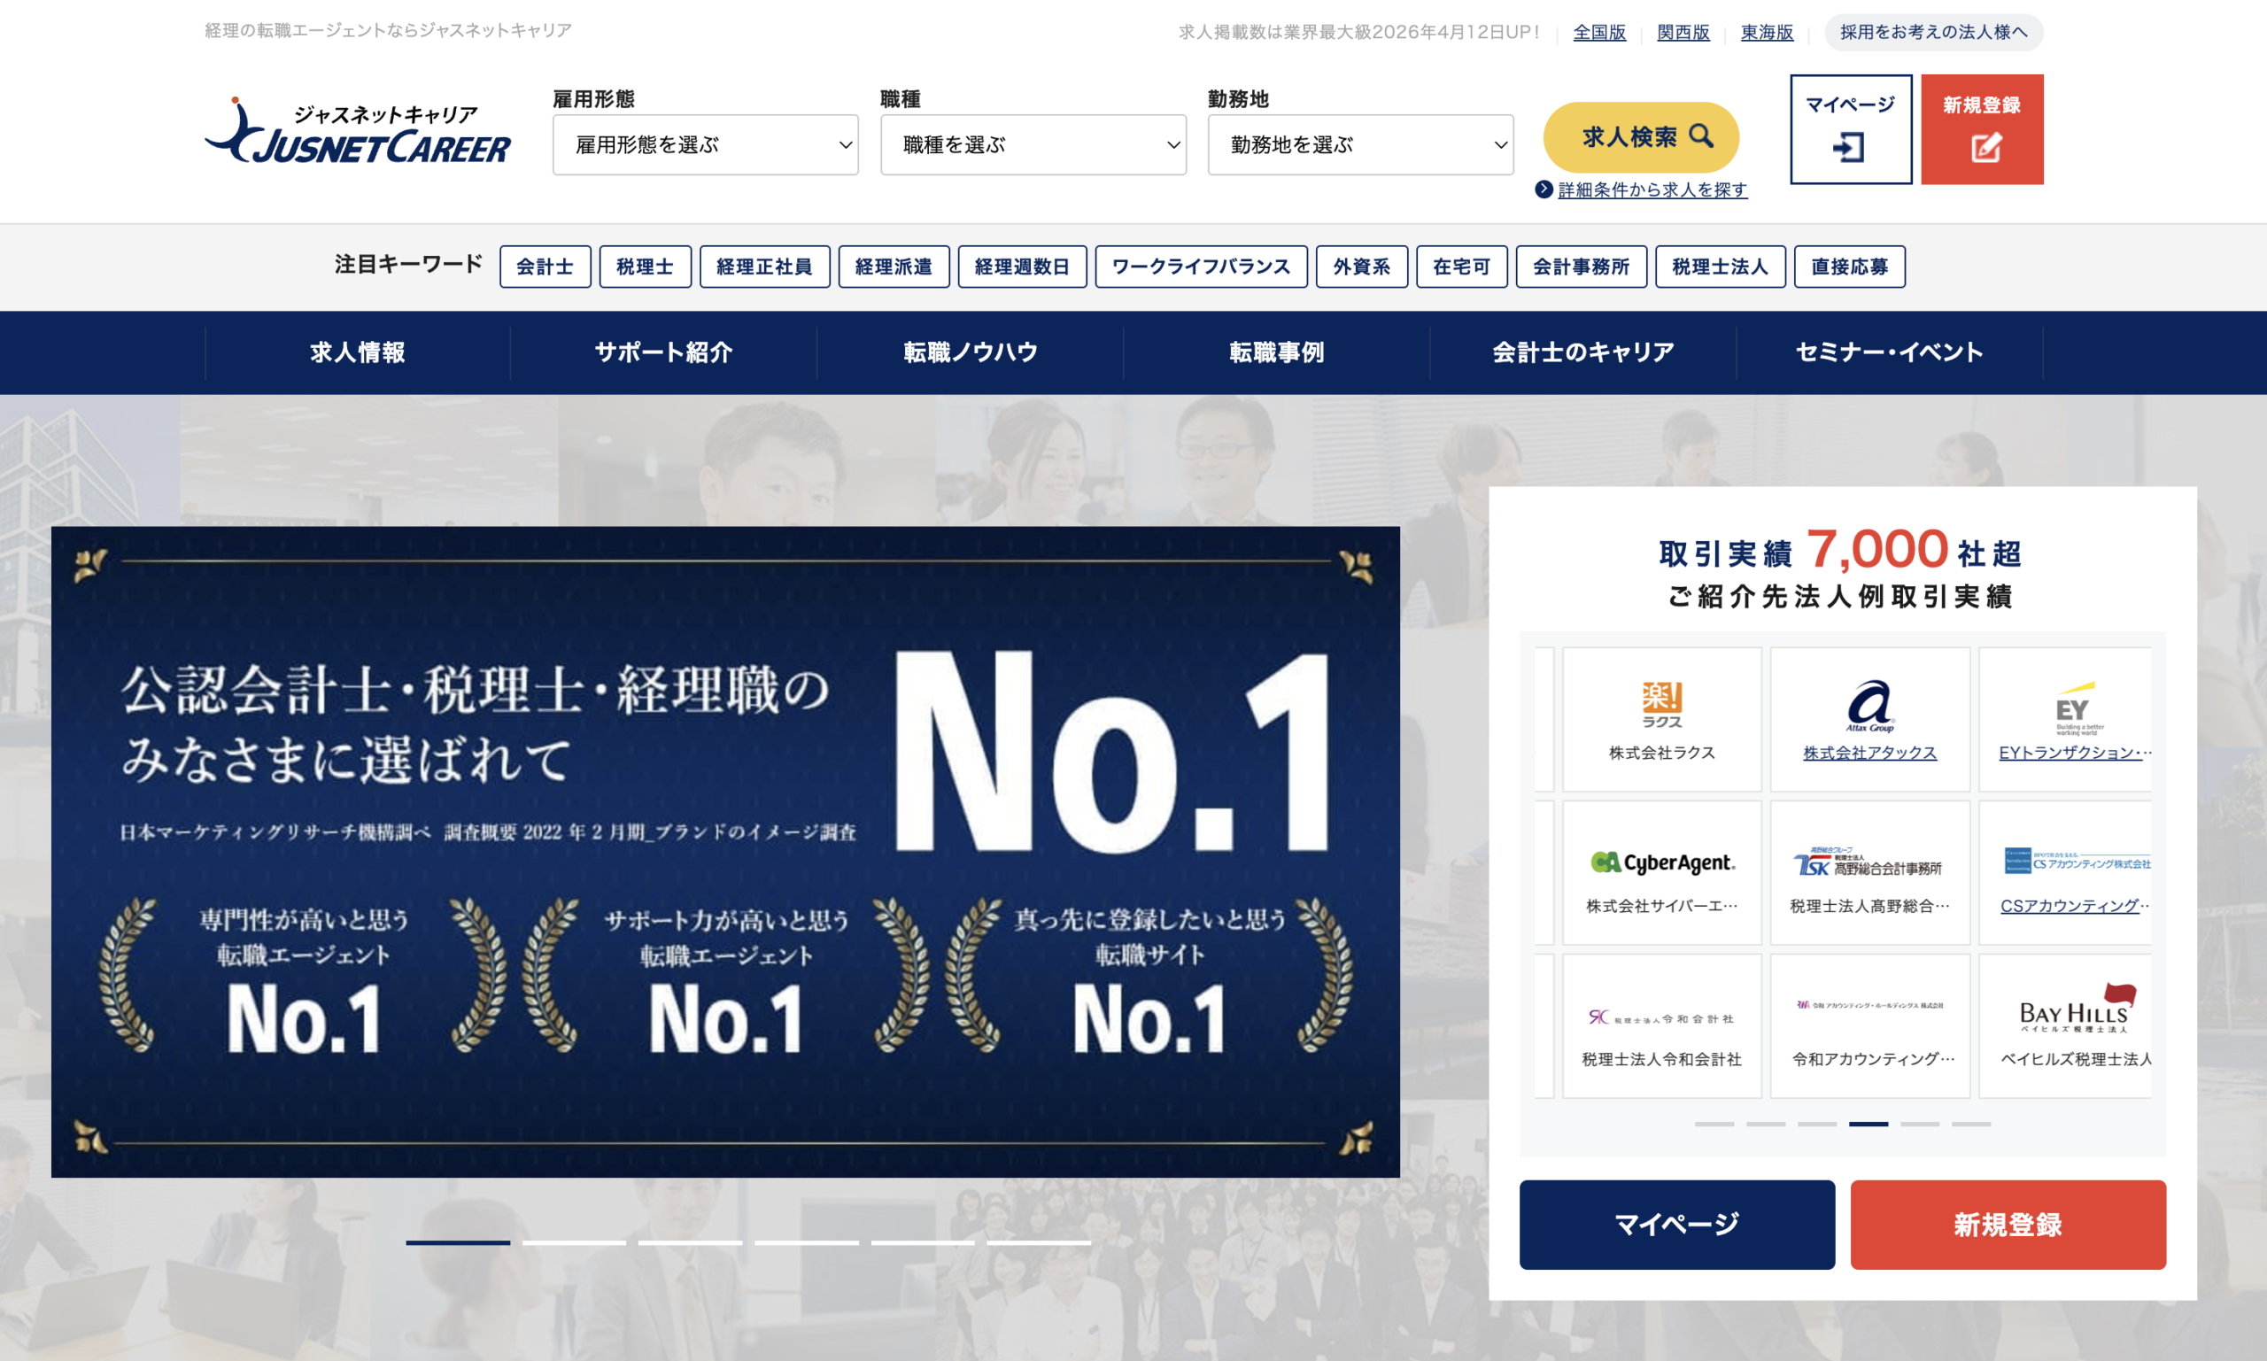This screenshot has width=2267, height=1361.
Task: Expand the 職種を選ぶ dropdown
Action: pos(1033,145)
